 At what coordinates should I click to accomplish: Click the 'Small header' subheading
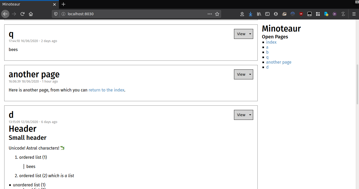[28, 138]
